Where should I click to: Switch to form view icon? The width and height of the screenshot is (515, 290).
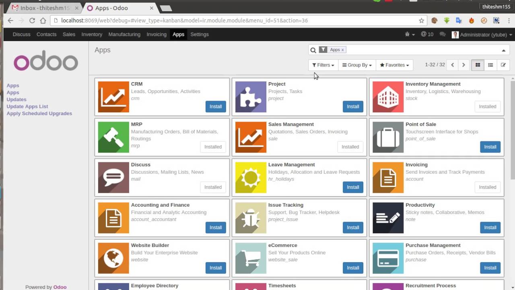(x=503, y=65)
